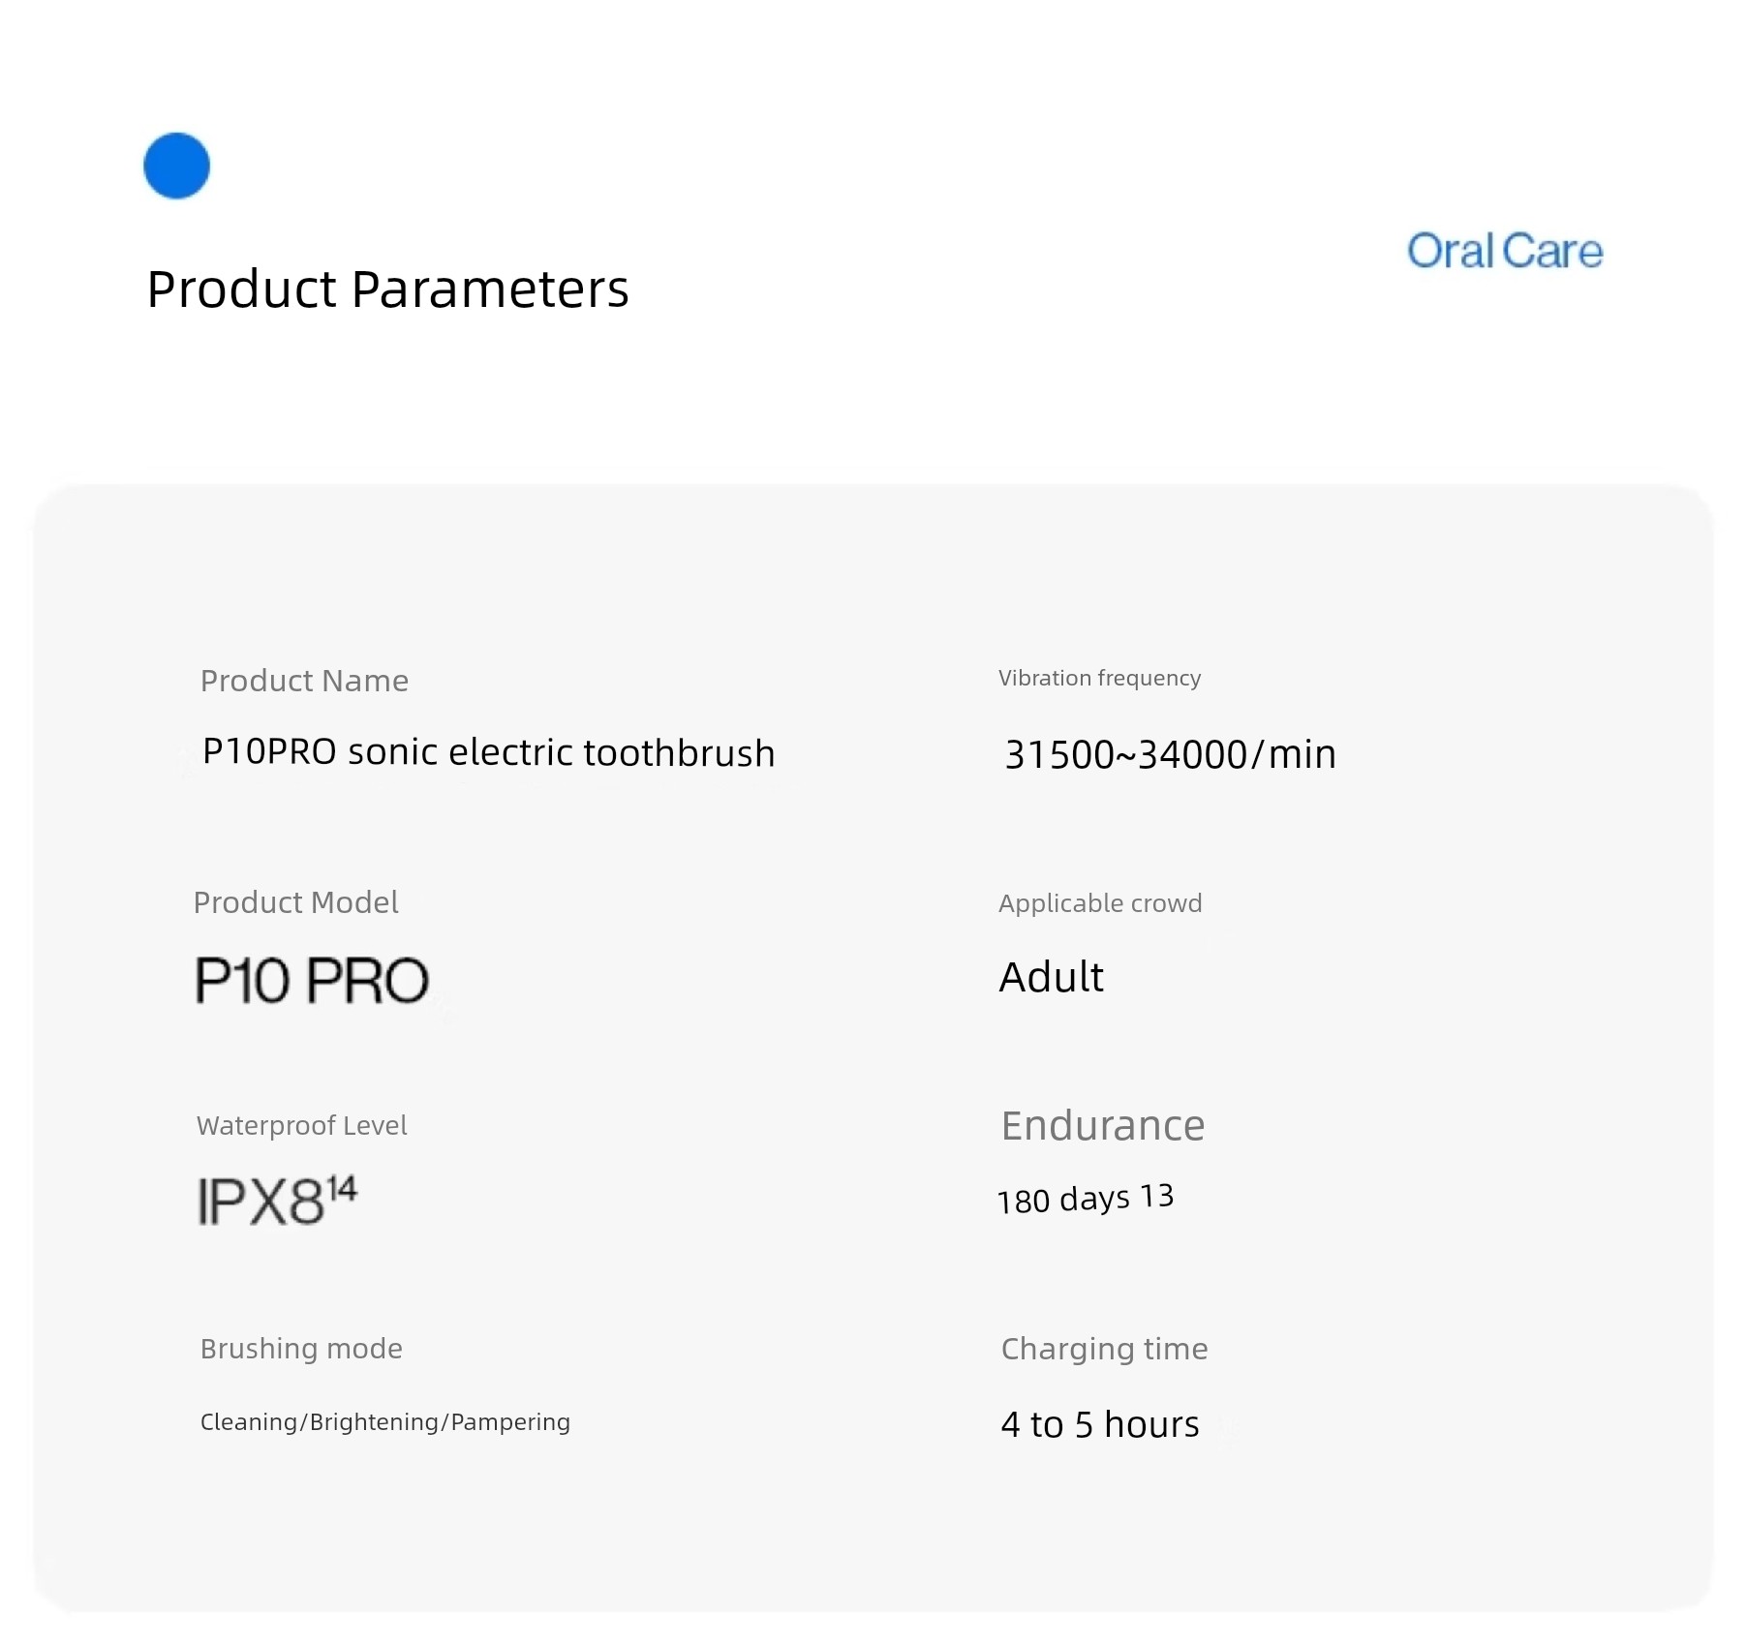Click the Vibration frequency label
1747x1645 pixels.
click(x=1099, y=678)
